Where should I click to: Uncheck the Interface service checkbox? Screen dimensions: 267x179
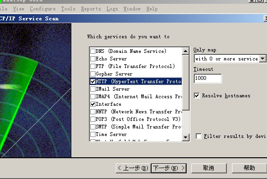point(93,104)
